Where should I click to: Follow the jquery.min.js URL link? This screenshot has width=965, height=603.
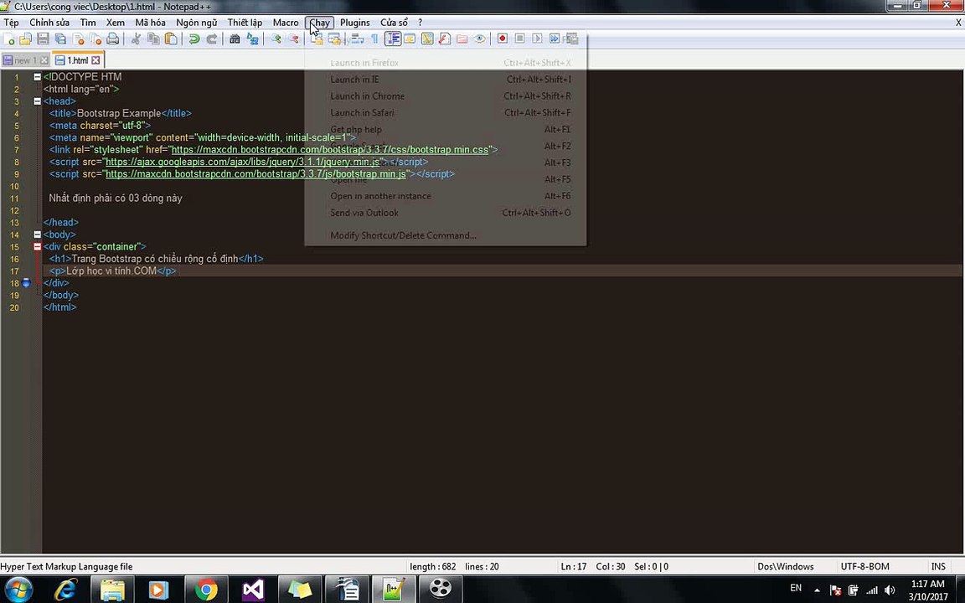(x=243, y=162)
